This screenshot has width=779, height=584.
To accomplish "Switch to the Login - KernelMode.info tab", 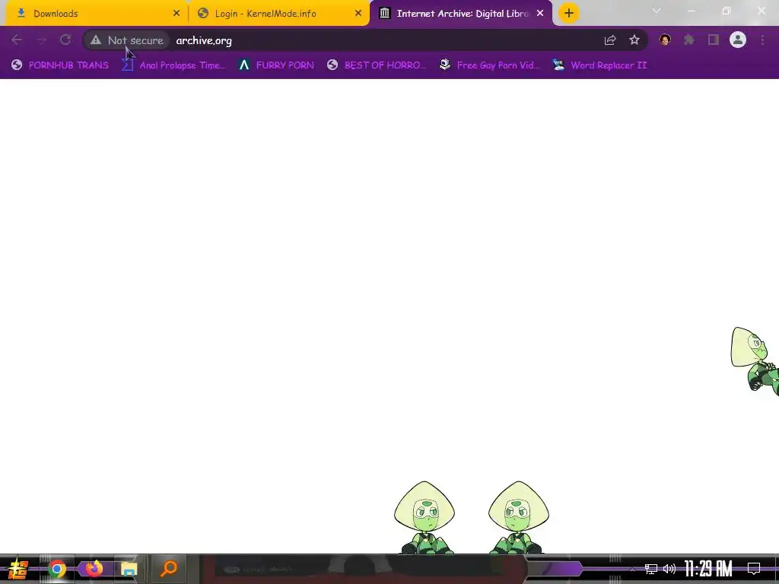I will click(x=279, y=14).
